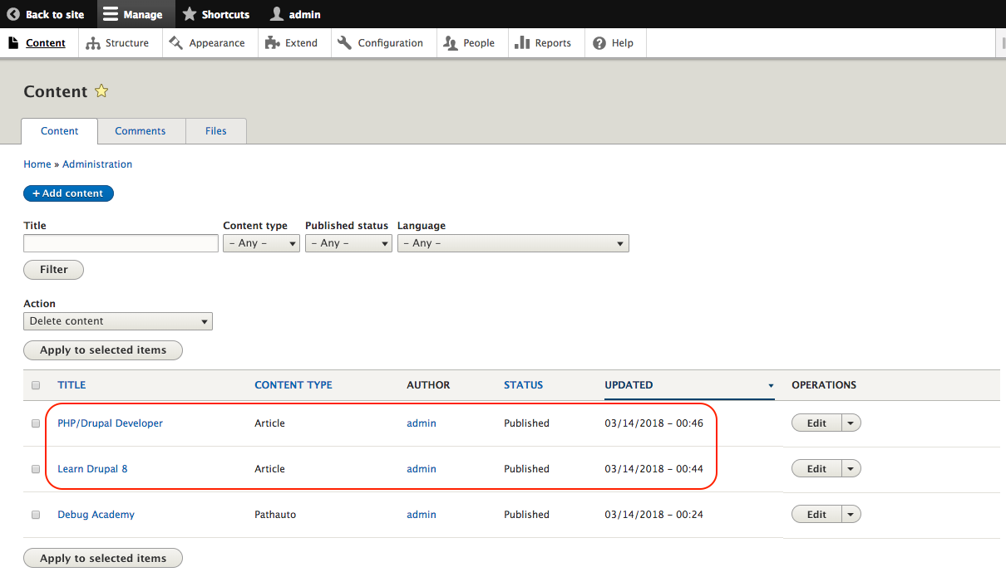Open Configuration via the wrench icon

pyautogui.click(x=345, y=43)
